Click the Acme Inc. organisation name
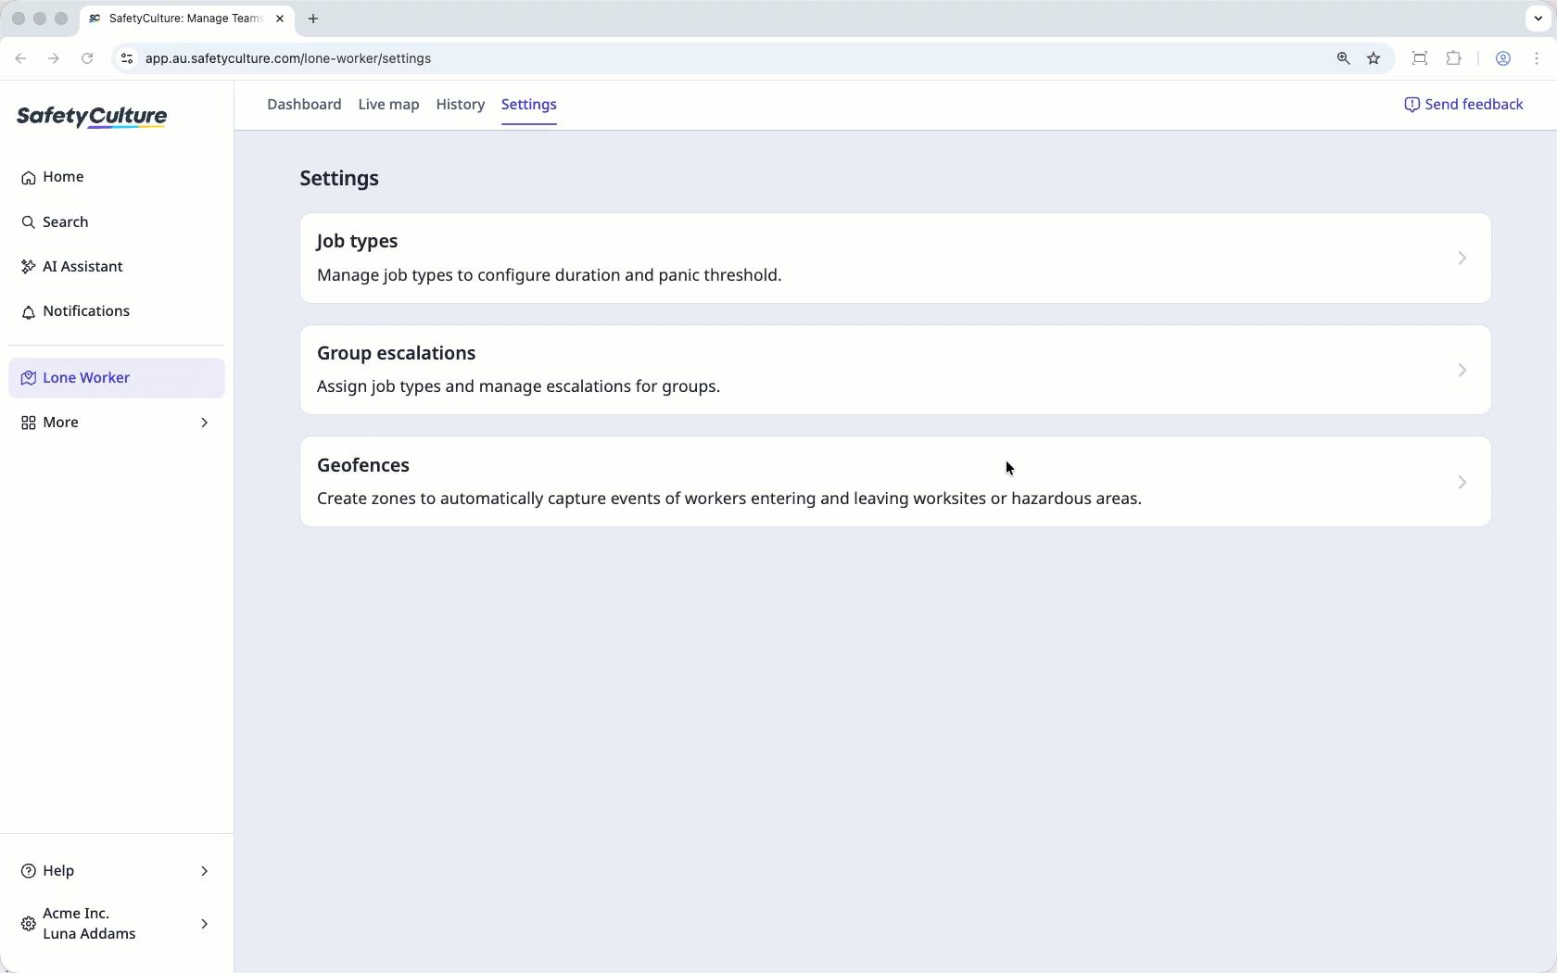1557x973 pixels. (76, 914)
